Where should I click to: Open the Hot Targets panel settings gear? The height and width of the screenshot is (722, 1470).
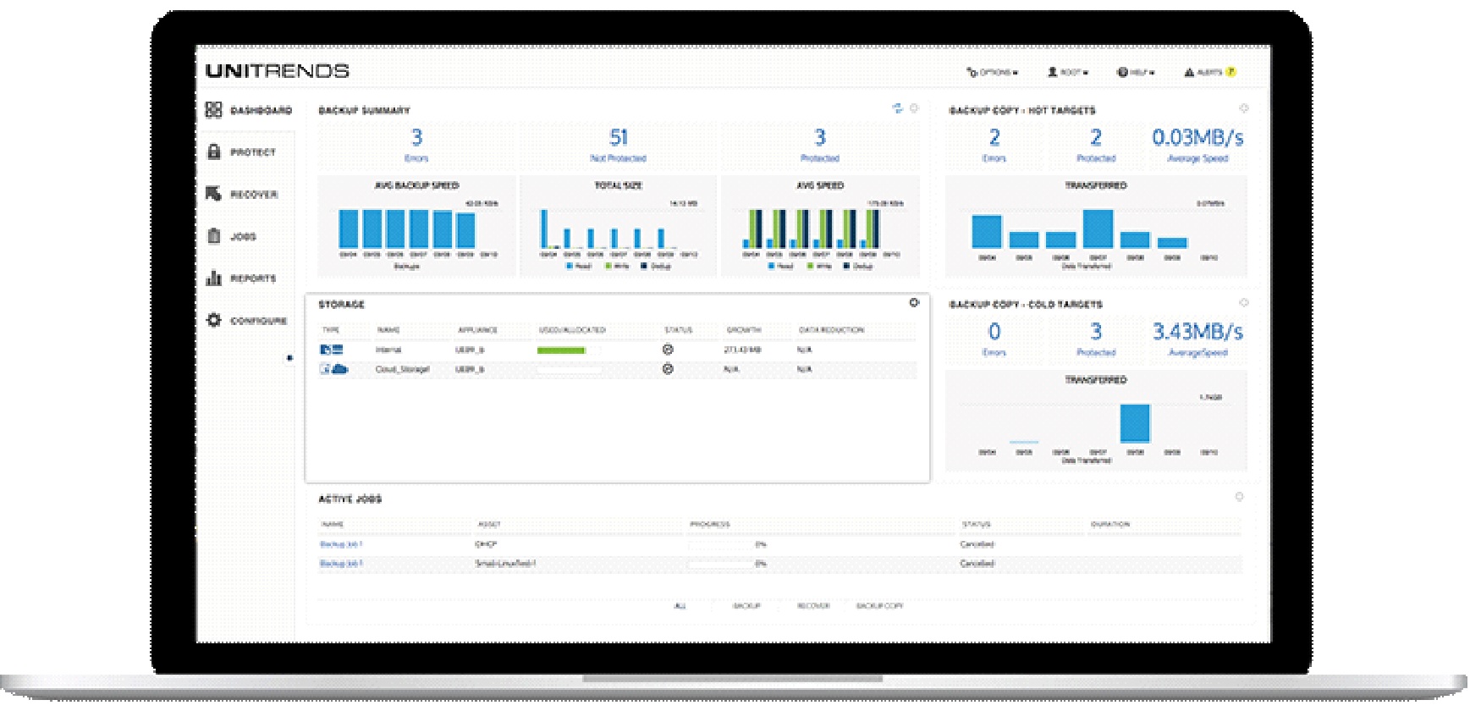coord(1243,108)
